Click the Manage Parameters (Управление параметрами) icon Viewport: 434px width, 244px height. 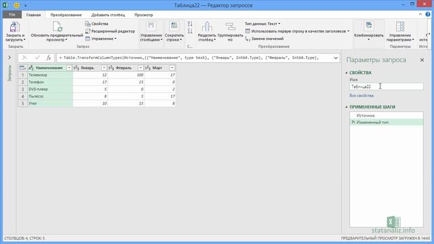click(400, 26)
